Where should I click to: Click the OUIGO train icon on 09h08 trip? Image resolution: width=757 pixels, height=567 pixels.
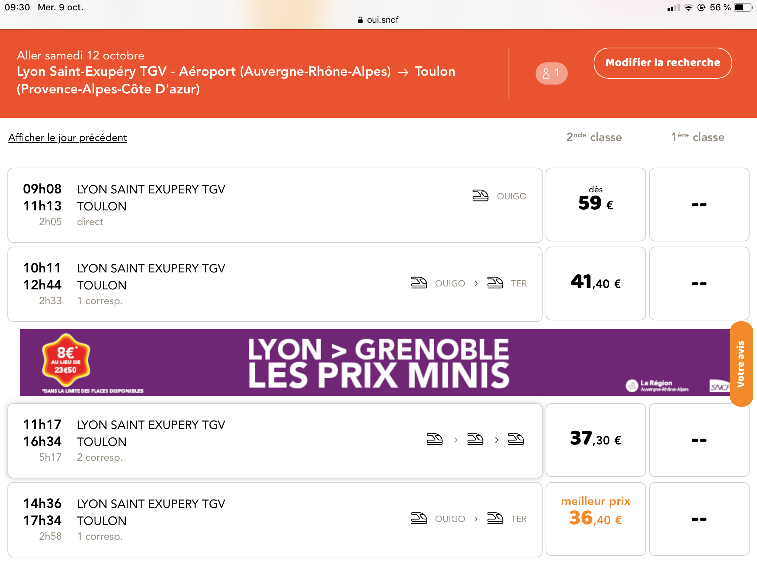[480, 196]
